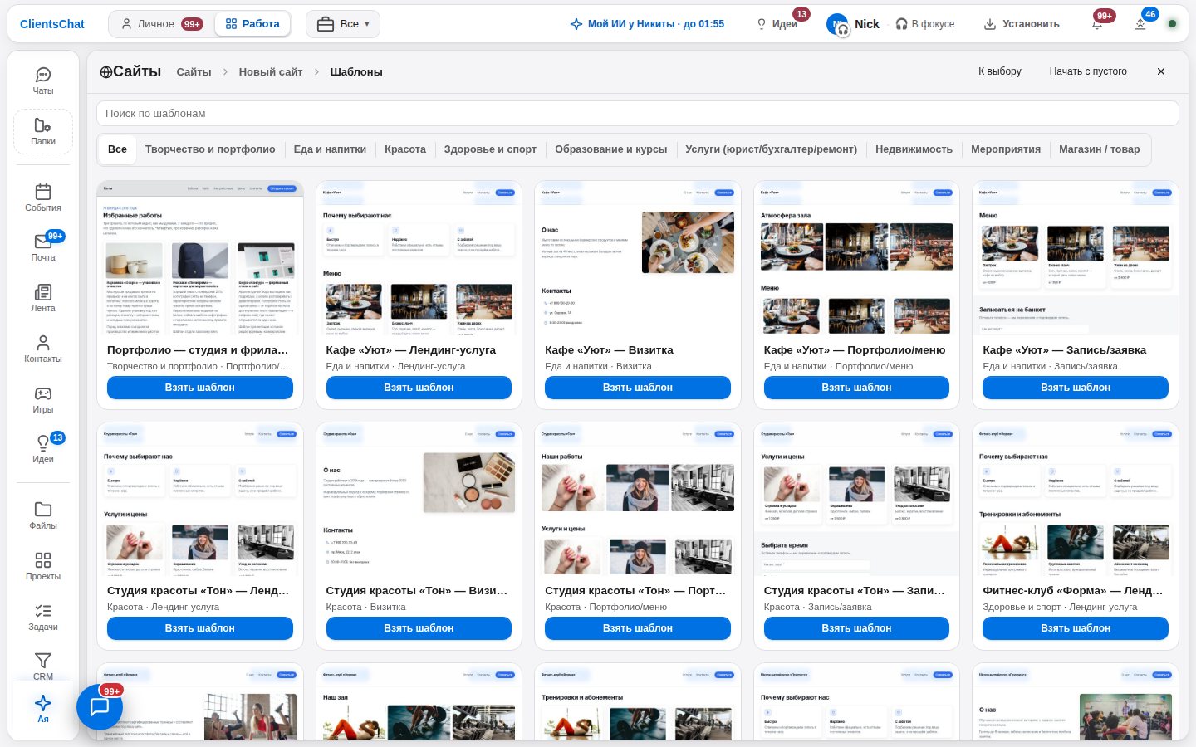Viewport: 1196px width, 747px height.
Task: Select Еда и напитки category tab
Action: (x=330, y=149)
